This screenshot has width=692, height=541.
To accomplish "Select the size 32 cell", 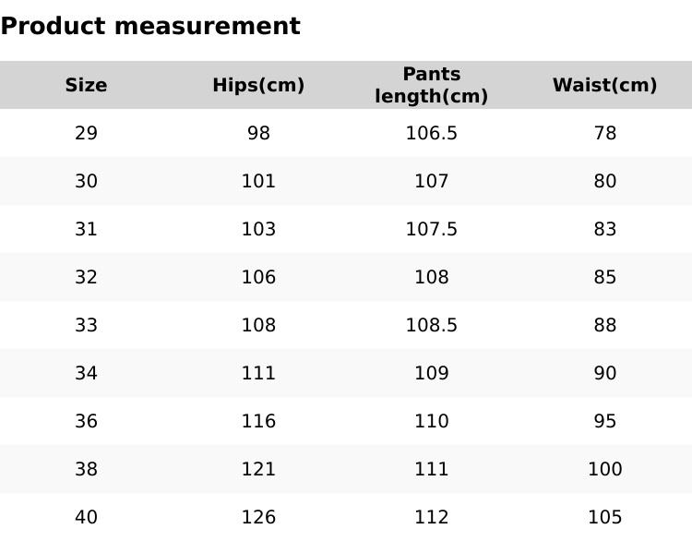I will [86, 277].
